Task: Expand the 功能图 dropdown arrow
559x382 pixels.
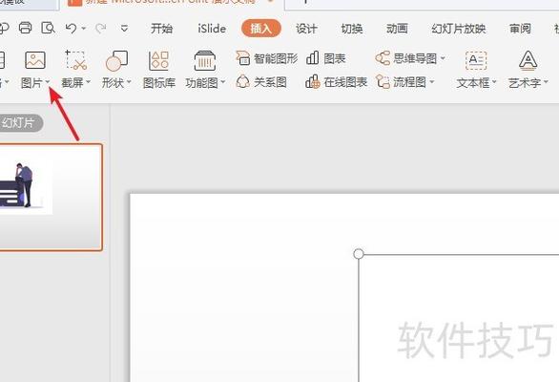Action: tap(223, 82)
